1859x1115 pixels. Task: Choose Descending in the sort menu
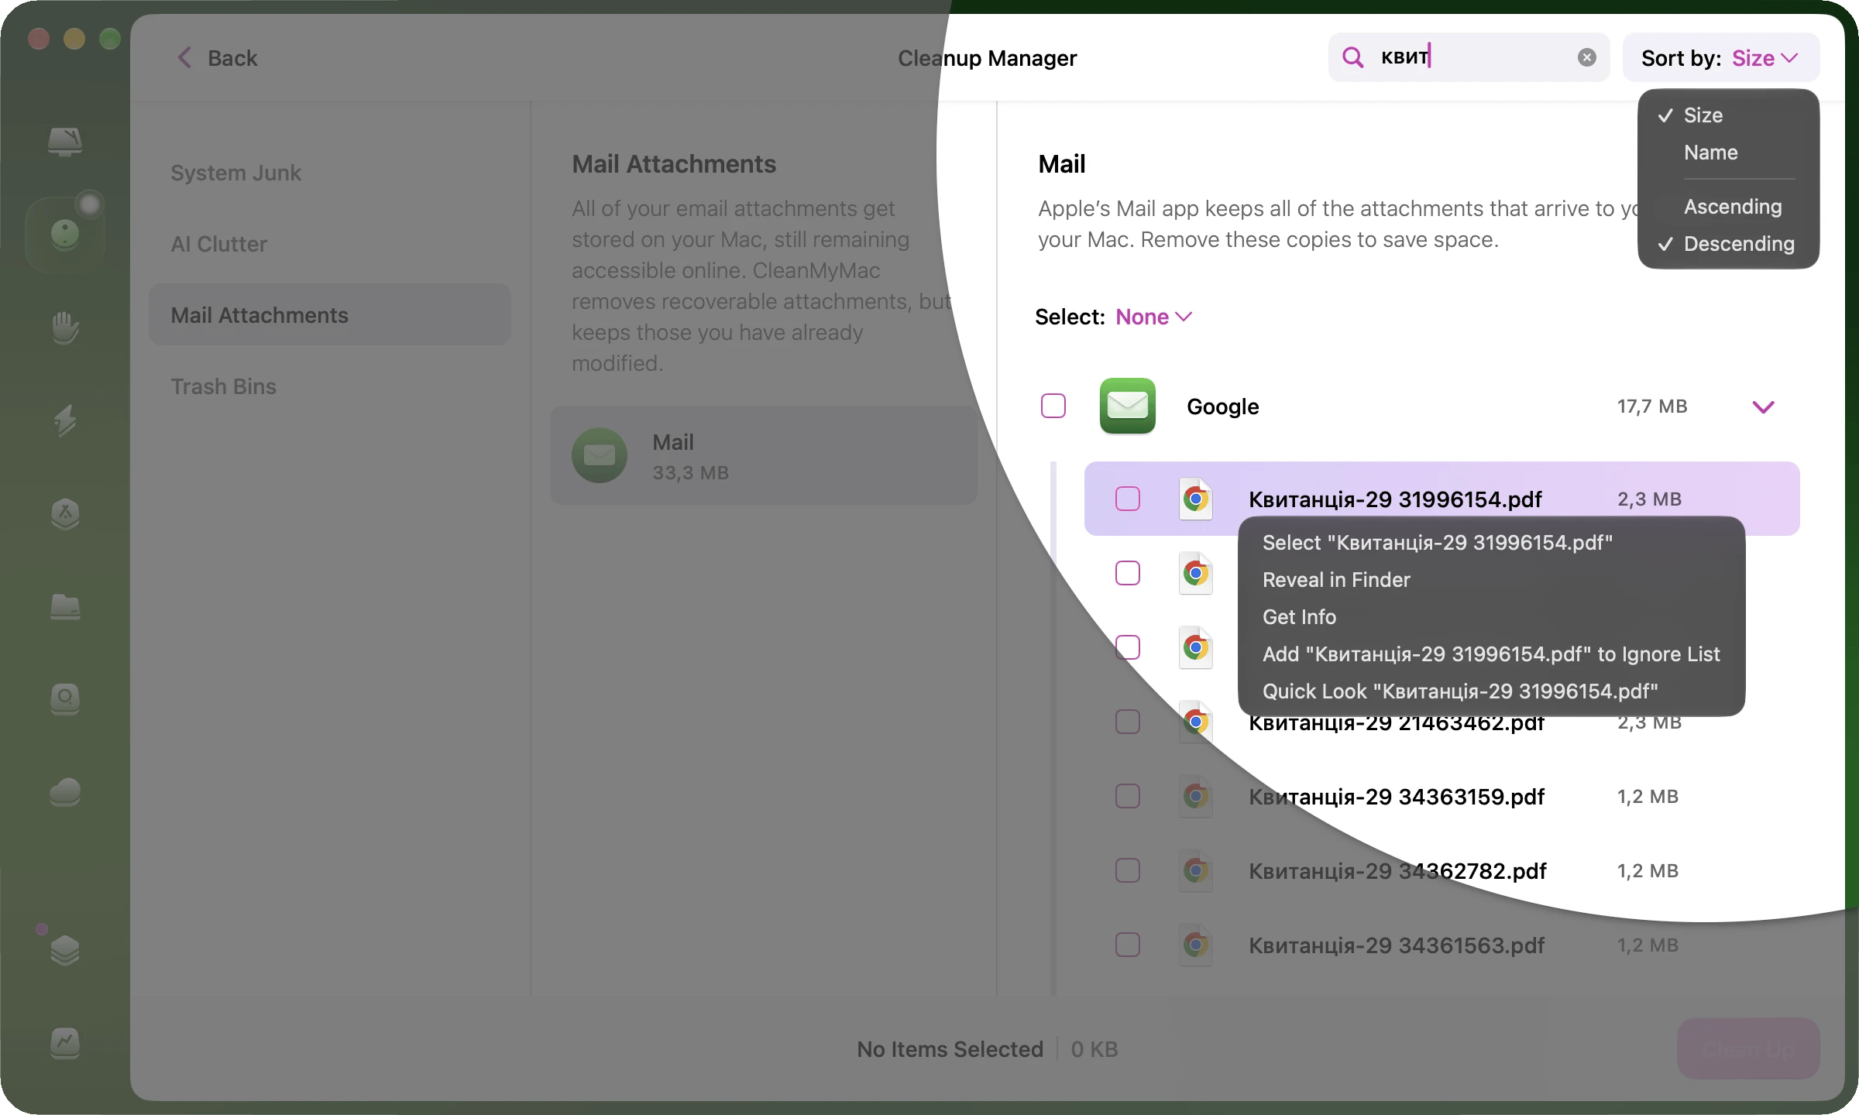click(x=1729, y=244)
